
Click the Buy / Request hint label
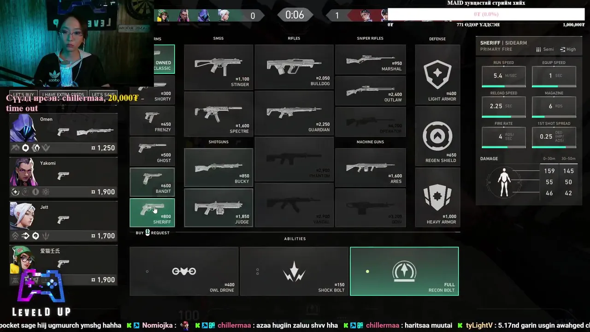153,233
